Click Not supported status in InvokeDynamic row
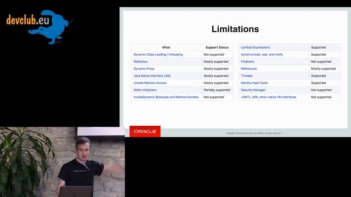Image resolution: width=351 pixels, height=197 pixels. click(x=214, y=97)
